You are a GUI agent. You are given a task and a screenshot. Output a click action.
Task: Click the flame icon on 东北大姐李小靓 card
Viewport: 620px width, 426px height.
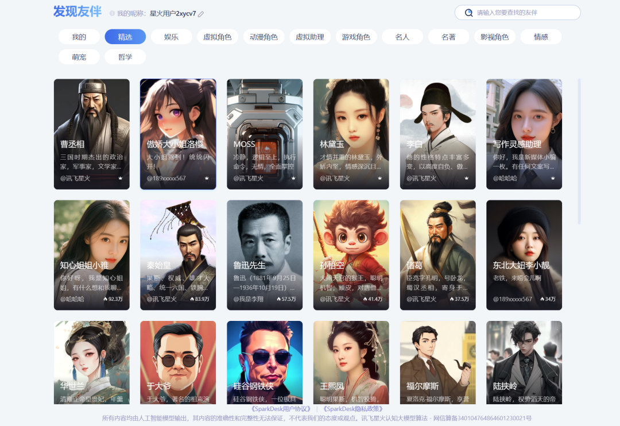[542, 299]
